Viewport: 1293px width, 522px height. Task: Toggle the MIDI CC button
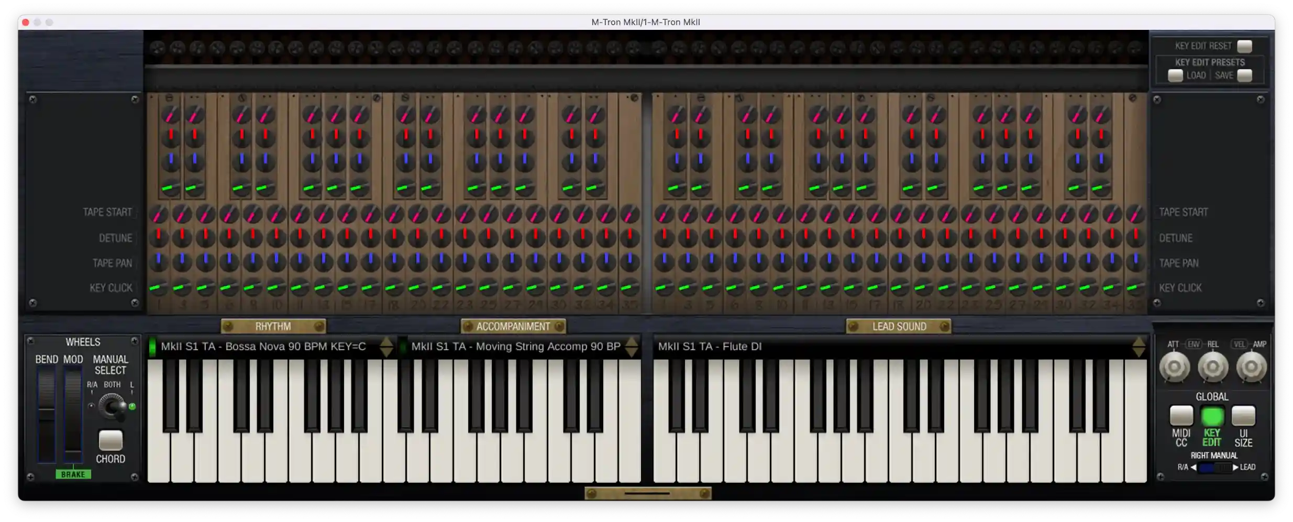[1181, 416]
